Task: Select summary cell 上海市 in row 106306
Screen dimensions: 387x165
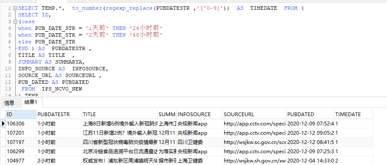Action: coord(167,123)
